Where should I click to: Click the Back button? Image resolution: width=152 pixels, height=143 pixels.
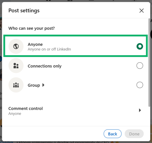(x=112, y=134)
